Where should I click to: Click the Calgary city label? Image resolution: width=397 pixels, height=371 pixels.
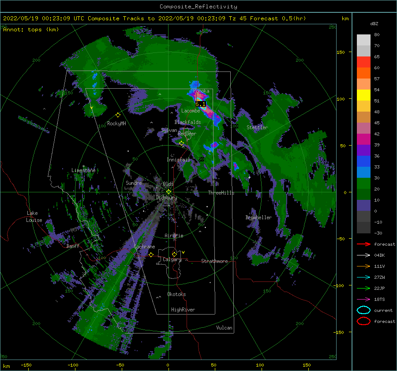tap(172, 259)
